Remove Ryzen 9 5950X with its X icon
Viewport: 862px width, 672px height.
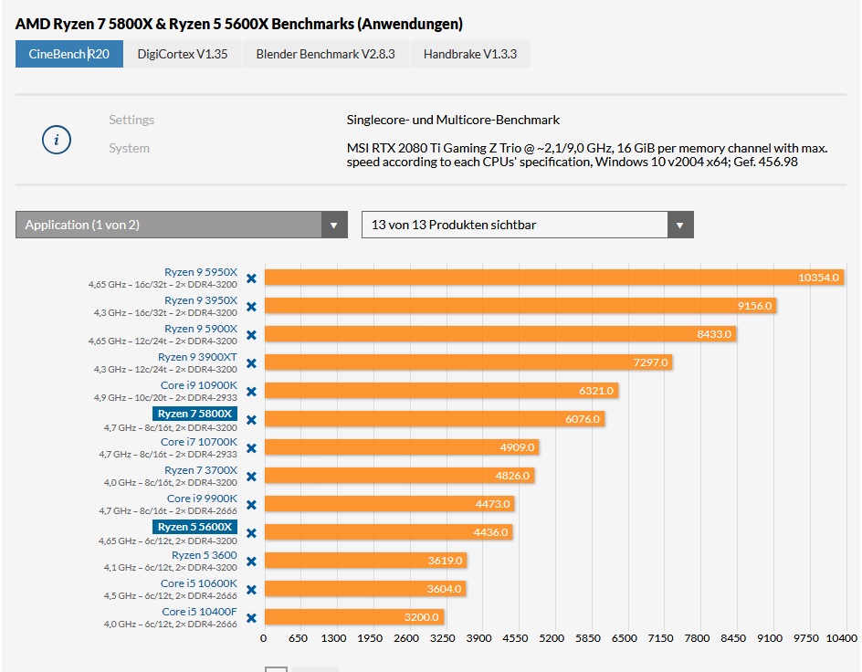click(251, 278)
